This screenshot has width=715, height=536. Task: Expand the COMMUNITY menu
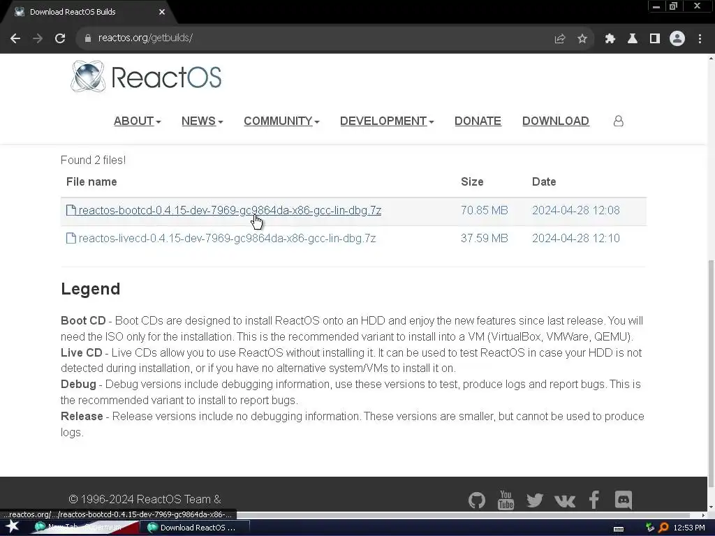point(281,121)
